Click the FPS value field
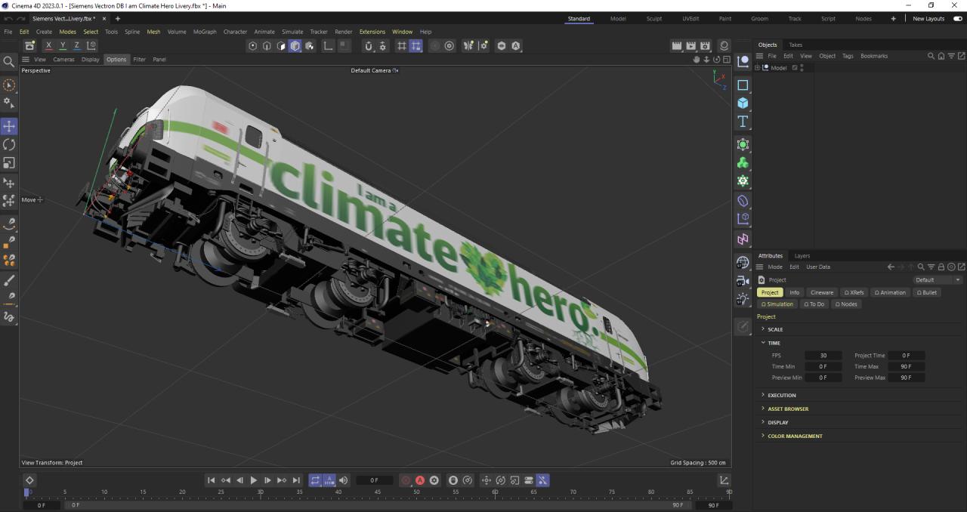Image resolution: width=967 pixels, height=512 pixels. (x=823, y=356)
